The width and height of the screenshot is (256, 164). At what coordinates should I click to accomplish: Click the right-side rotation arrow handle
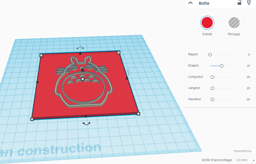(128, 73)
